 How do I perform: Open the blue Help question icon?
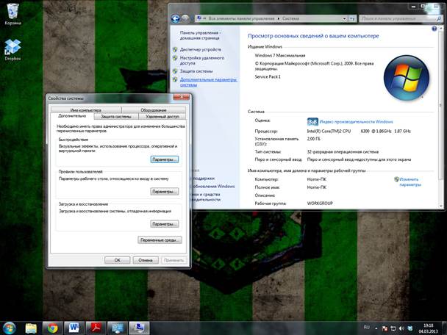click(x=435, y=29)
